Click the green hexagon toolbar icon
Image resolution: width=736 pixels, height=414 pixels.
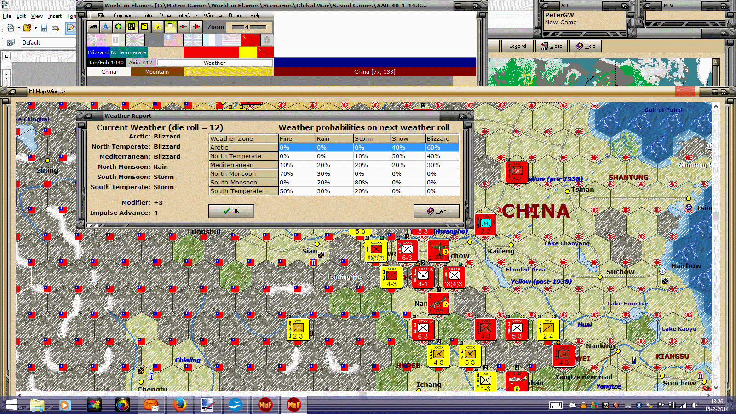coord(119,27)
